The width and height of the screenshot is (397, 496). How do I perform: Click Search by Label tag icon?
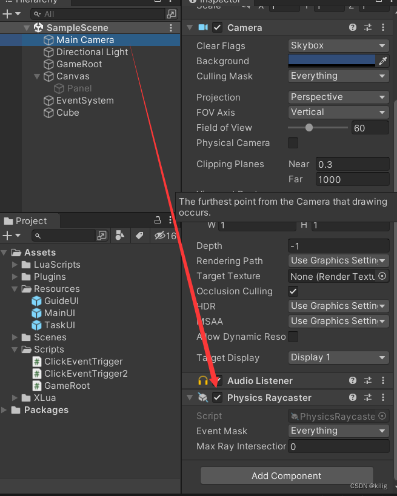(x=139, y=235)
